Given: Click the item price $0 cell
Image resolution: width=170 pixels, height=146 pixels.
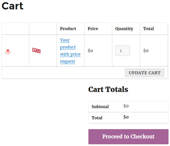Looking at the screenshot, I should tap(90, 51).
